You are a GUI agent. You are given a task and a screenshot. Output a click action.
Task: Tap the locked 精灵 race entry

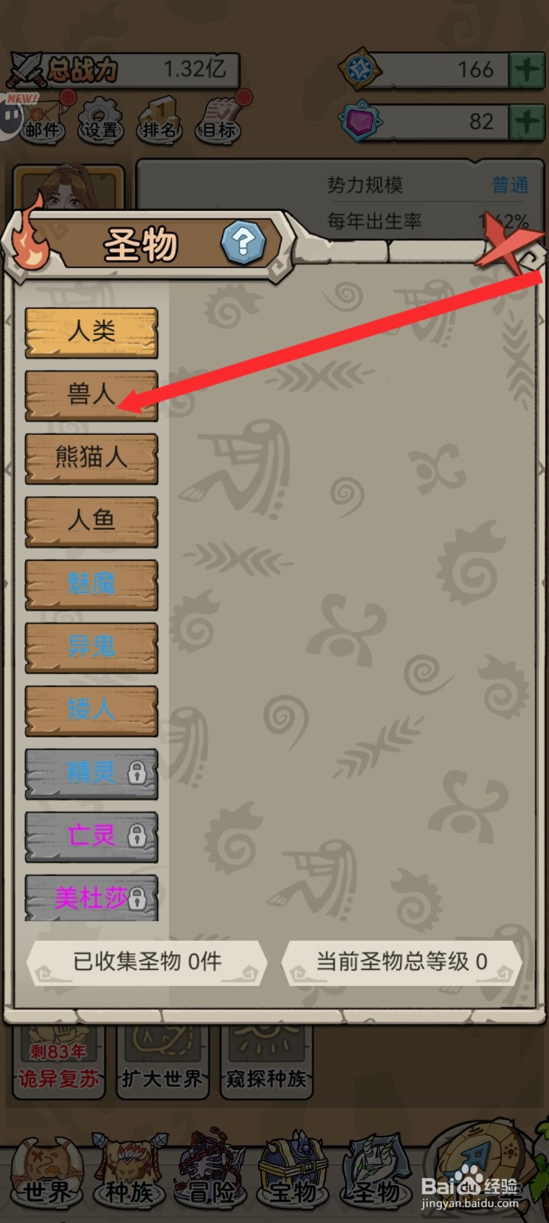pos(92,774)
